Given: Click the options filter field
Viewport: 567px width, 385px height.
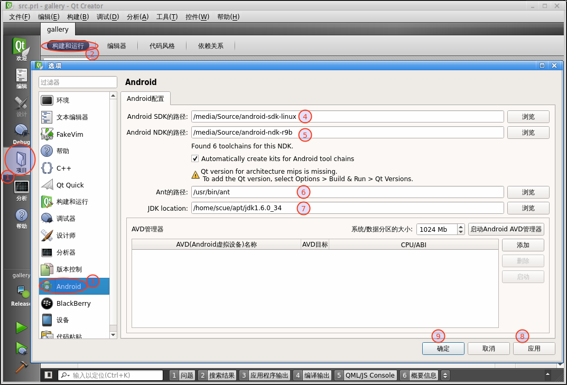Looking at the screenshot, I should coord(78,82).
